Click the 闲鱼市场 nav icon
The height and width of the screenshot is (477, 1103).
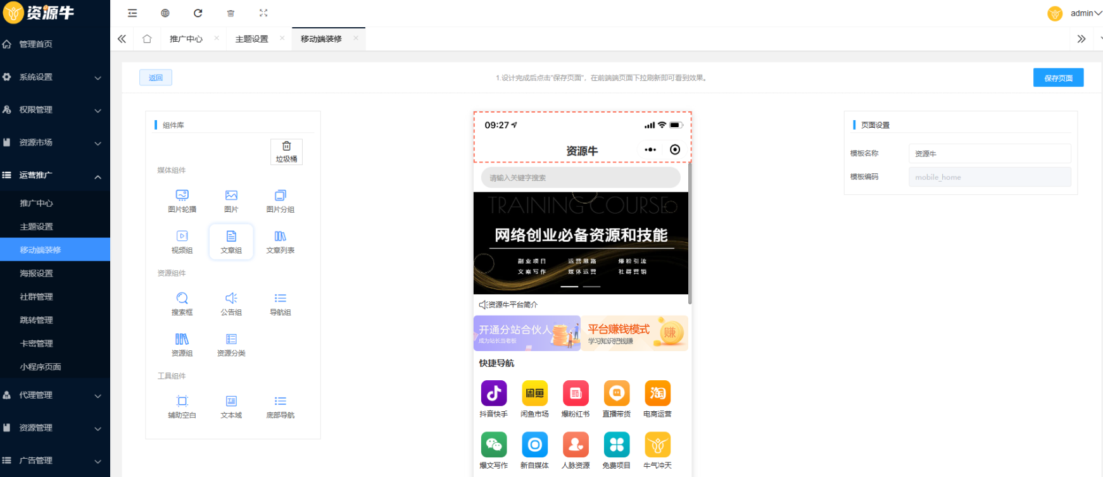pyautogui.click(x=534, y=393)
